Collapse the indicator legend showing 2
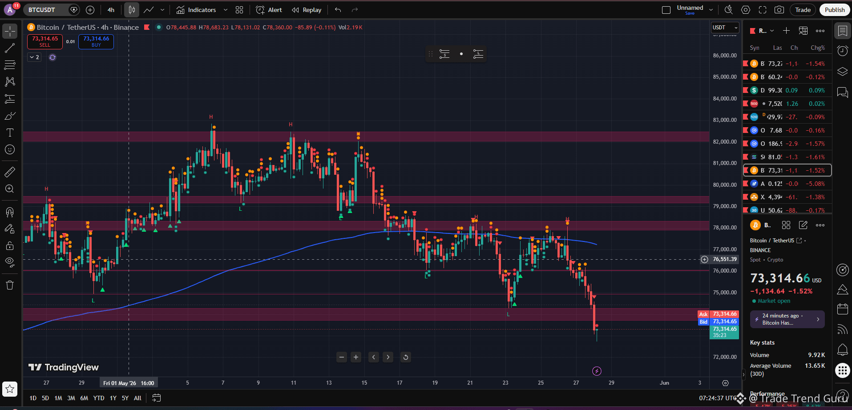This screenshot has width=852, height=410. click(x=34, y=57)
